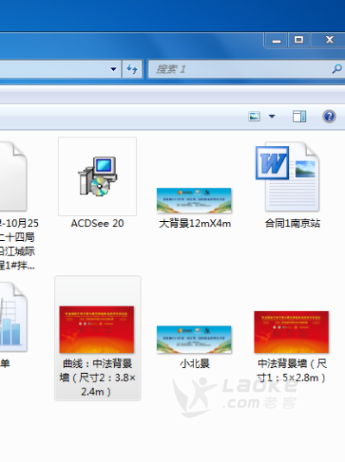Click the 大背景12mX4m image thumbnail
This screenshot has height=462, width=345.
(194, 200)
